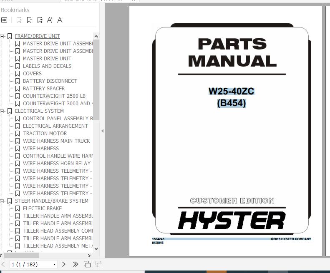Select CONTROL HANDLE WIRE HARNESS bookmark

[x=58, y=156]
